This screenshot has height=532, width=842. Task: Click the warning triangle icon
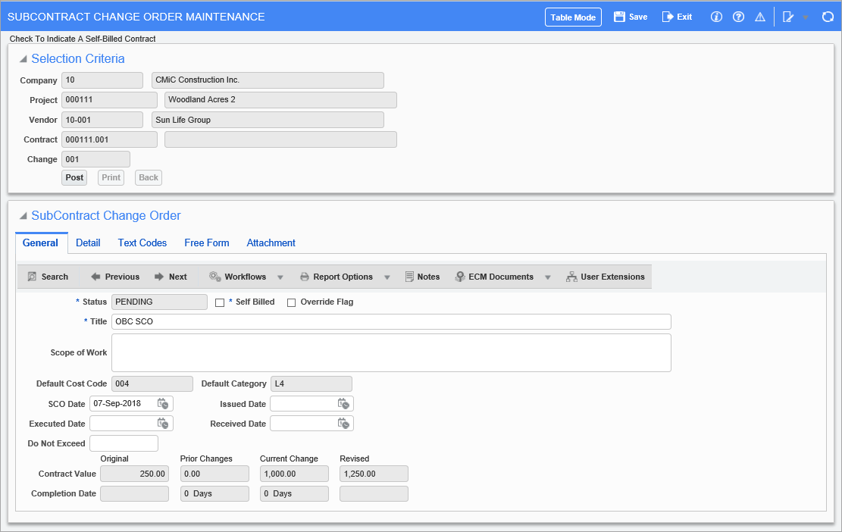(760, 17)
